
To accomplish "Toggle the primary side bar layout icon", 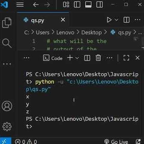I will [x=77, y=4].
